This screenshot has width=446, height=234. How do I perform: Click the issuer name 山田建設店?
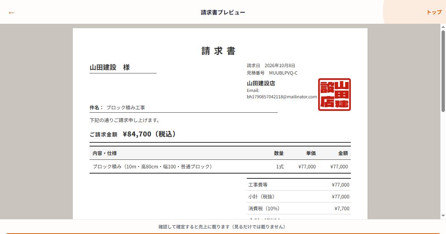(x=261, y=83)
